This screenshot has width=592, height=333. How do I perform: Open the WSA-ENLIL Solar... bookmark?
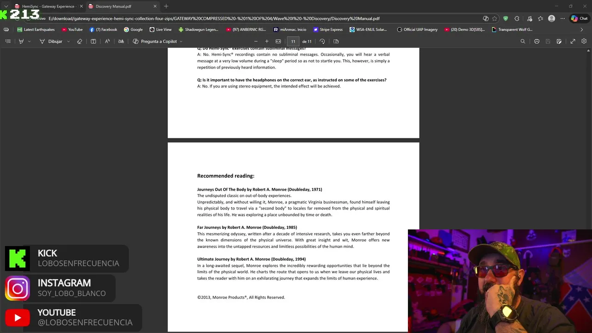368,30
